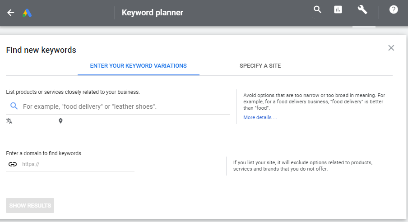The width and height of the screenshot is (408, 222).
Task: Open the help question mark icon
Action: 394,9
